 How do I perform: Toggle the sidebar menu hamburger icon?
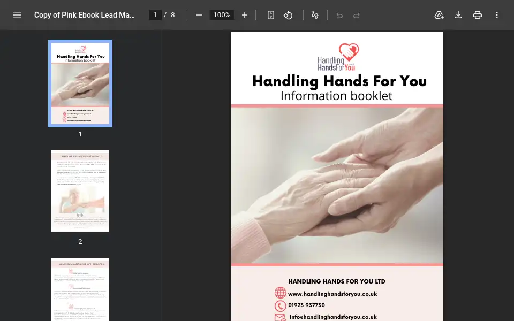tap(17, 15)
